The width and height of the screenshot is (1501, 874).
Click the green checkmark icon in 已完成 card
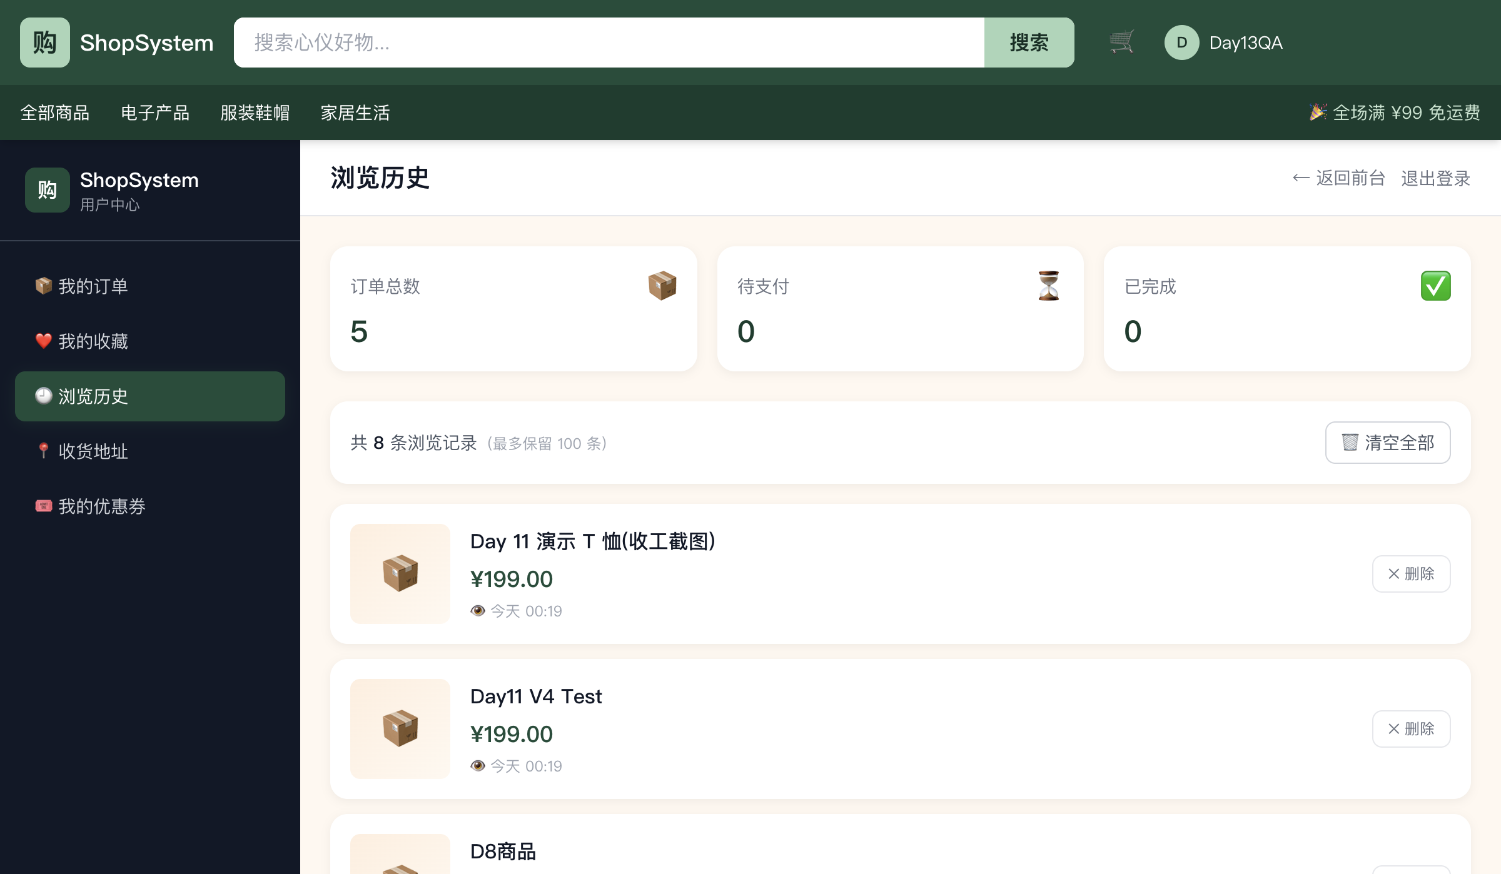click(x=1435, y=286)
